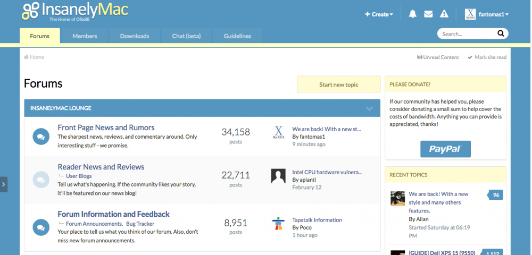Image resolution: width=532 pixels, height=255 pixels.
Task: Focus the Search input field
Action: pos(468,34)
